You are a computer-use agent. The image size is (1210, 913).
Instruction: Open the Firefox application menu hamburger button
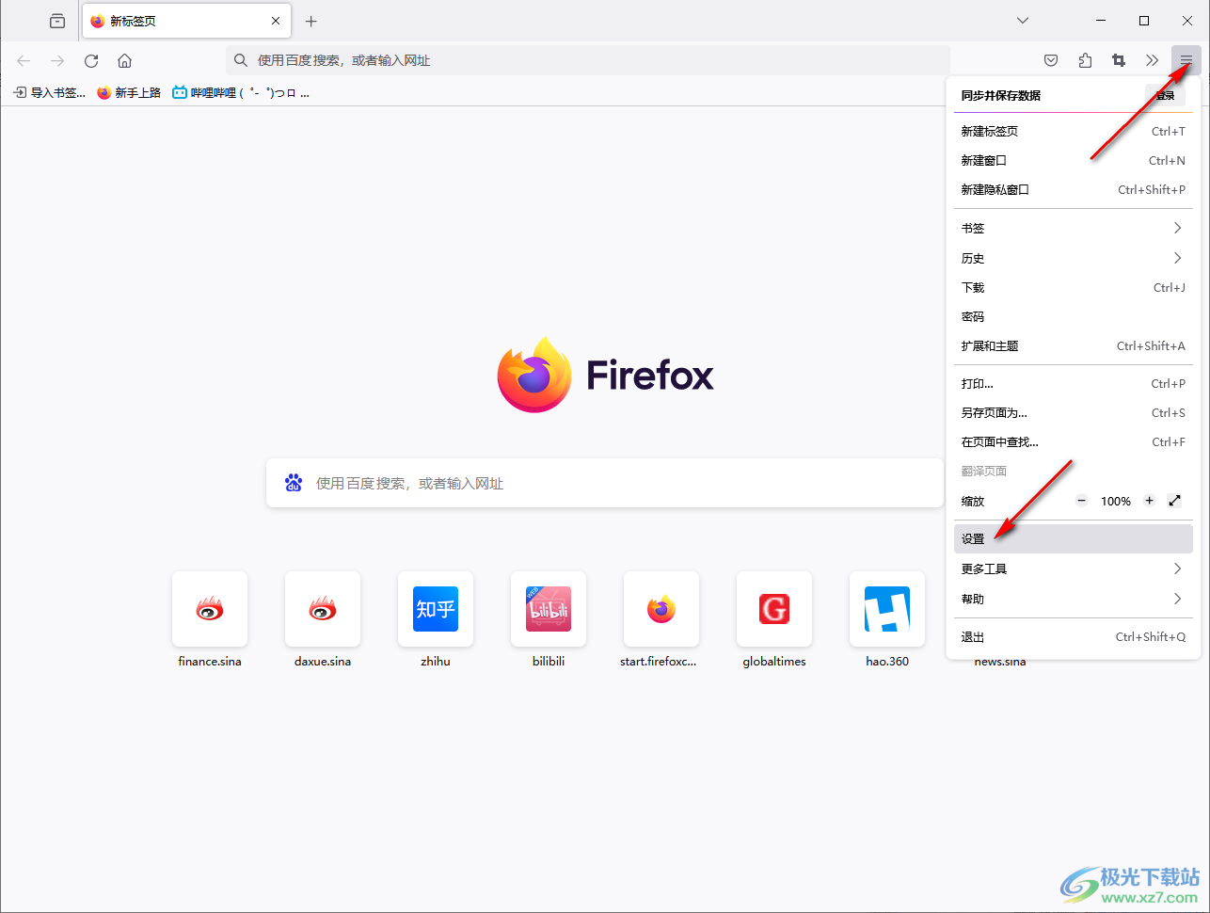pyautogui.click(x=1186, y=60)
